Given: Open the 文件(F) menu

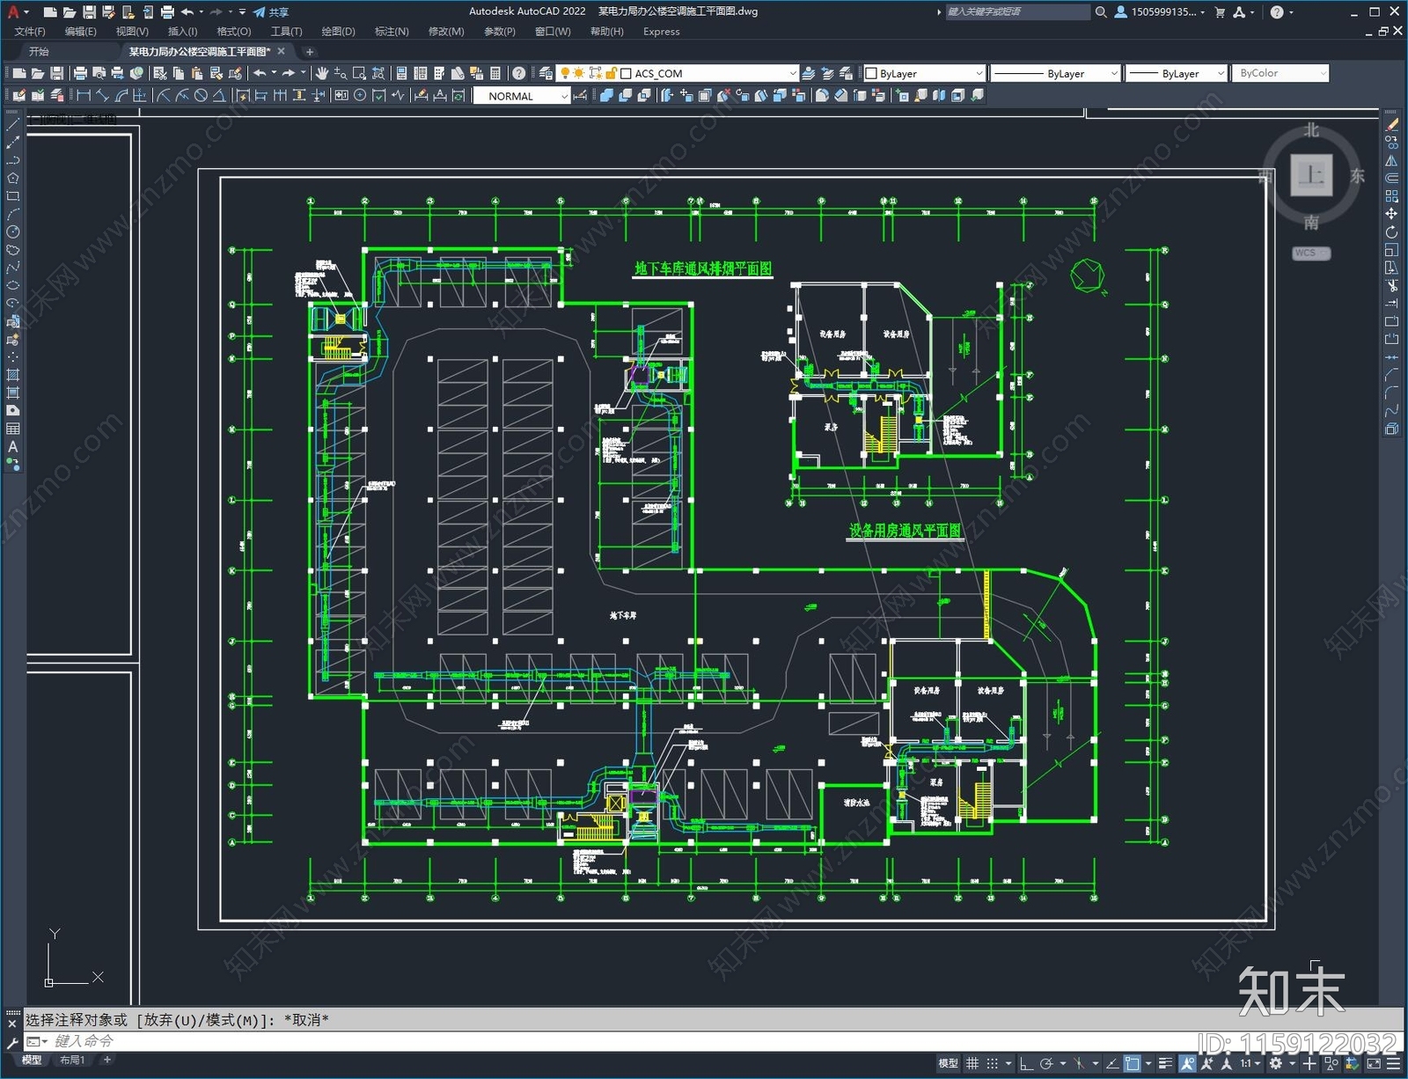Looking at the screenshot, I should (x=29, y=32).
